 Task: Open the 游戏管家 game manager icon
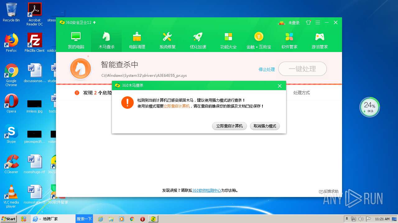[320, 41]
